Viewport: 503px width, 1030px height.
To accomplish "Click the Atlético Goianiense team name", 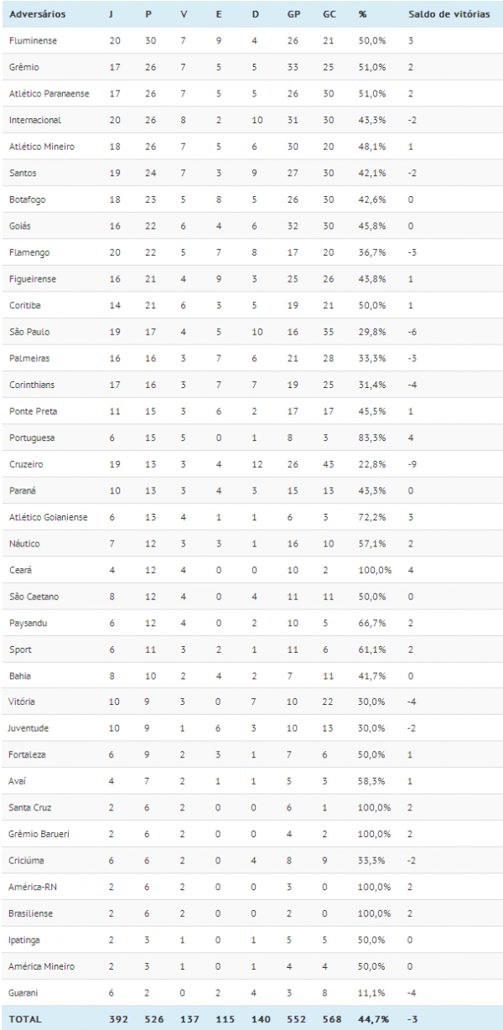I will [48, 517].
